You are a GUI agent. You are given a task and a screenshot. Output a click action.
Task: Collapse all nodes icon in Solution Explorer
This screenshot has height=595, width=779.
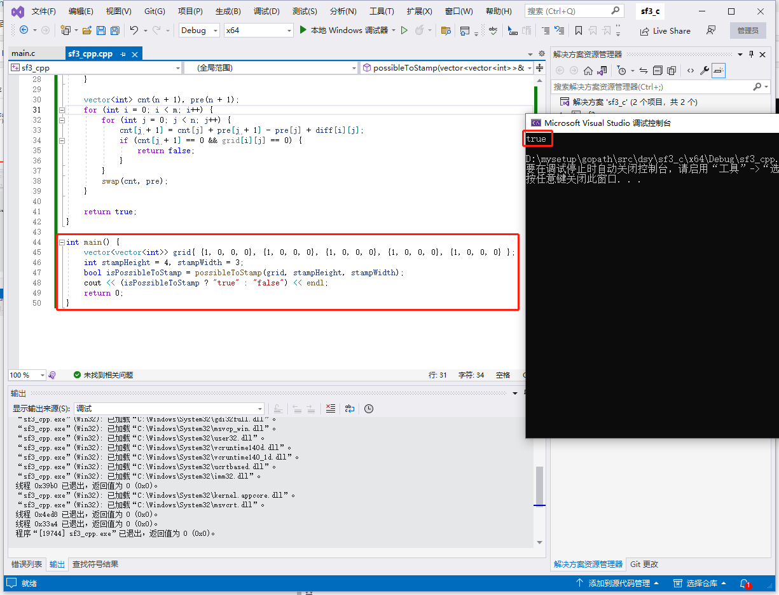coord(658,71)
